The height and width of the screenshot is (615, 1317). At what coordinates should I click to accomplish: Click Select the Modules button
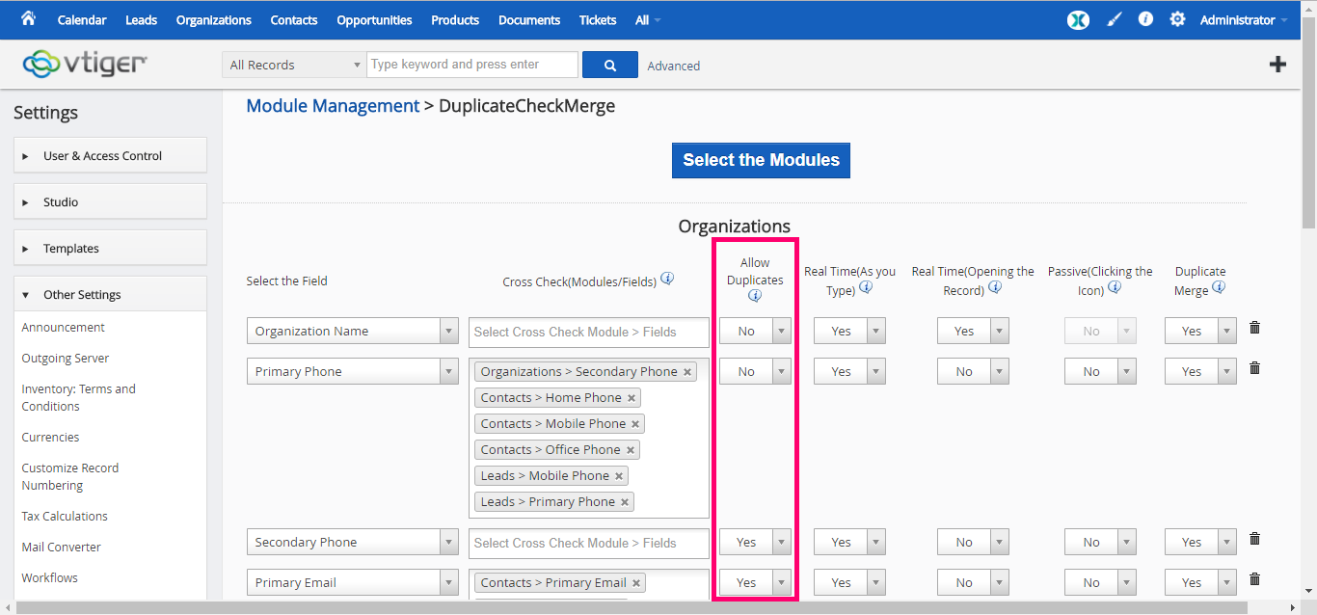click(761, 160)
